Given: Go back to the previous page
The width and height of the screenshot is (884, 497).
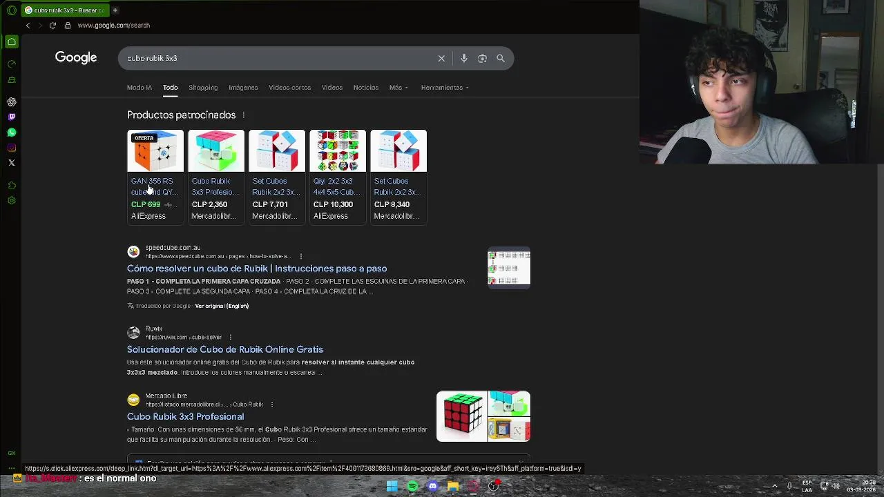Looking at the screenshot, I should point(28,26).
